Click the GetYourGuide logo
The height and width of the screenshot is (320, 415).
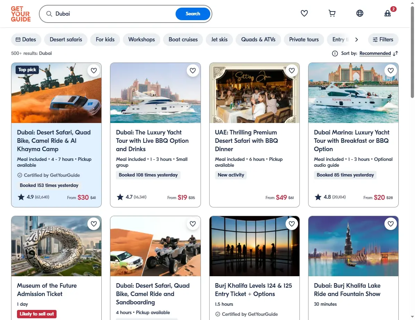pyautogui.click(x=20, y=14)
